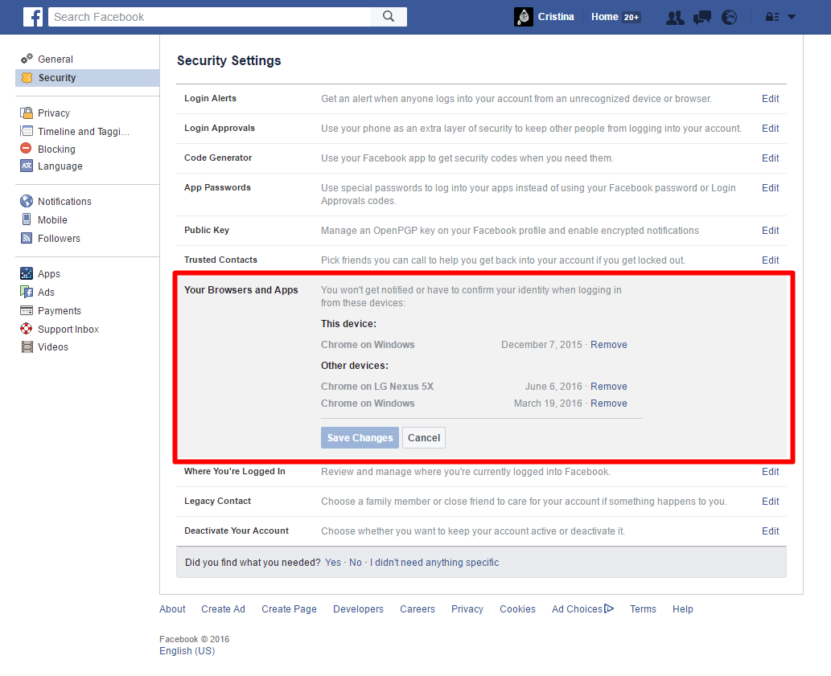Click the search magnifier button
This screenshot has height=676, width=831.
389,17
